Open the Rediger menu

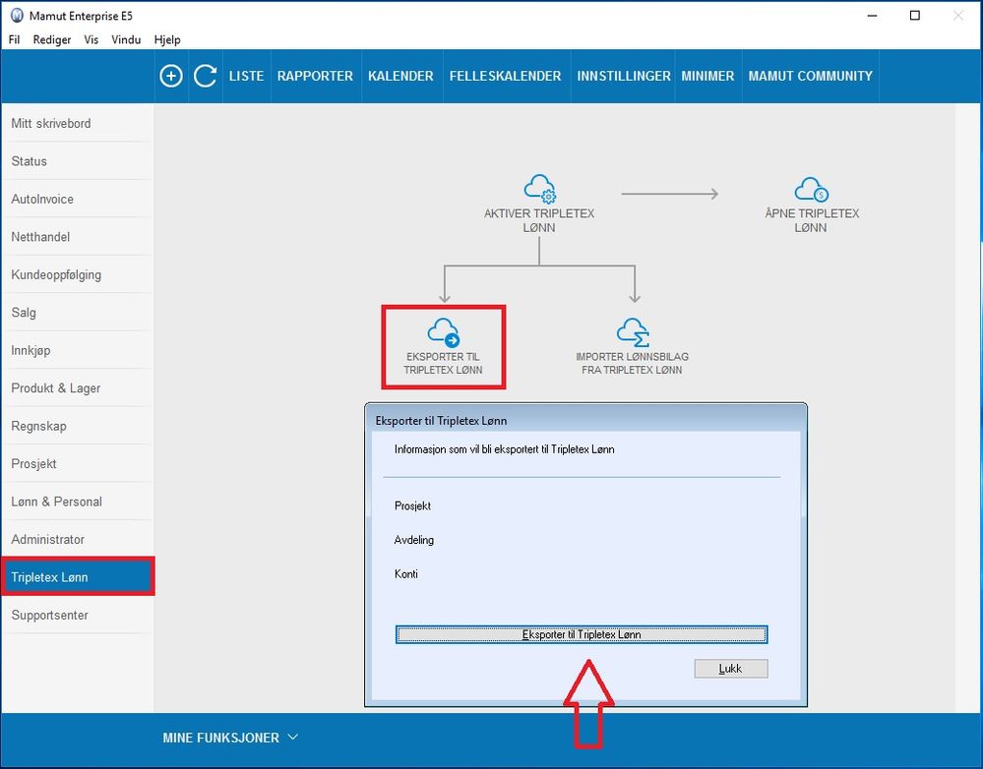(x=52, y=39)
